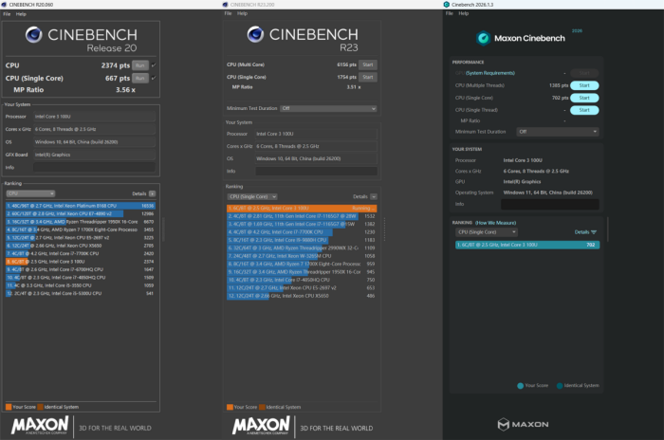Click the 2026 Your Score legend dot
Screen dimensions: 664x440
coord(521,385)
